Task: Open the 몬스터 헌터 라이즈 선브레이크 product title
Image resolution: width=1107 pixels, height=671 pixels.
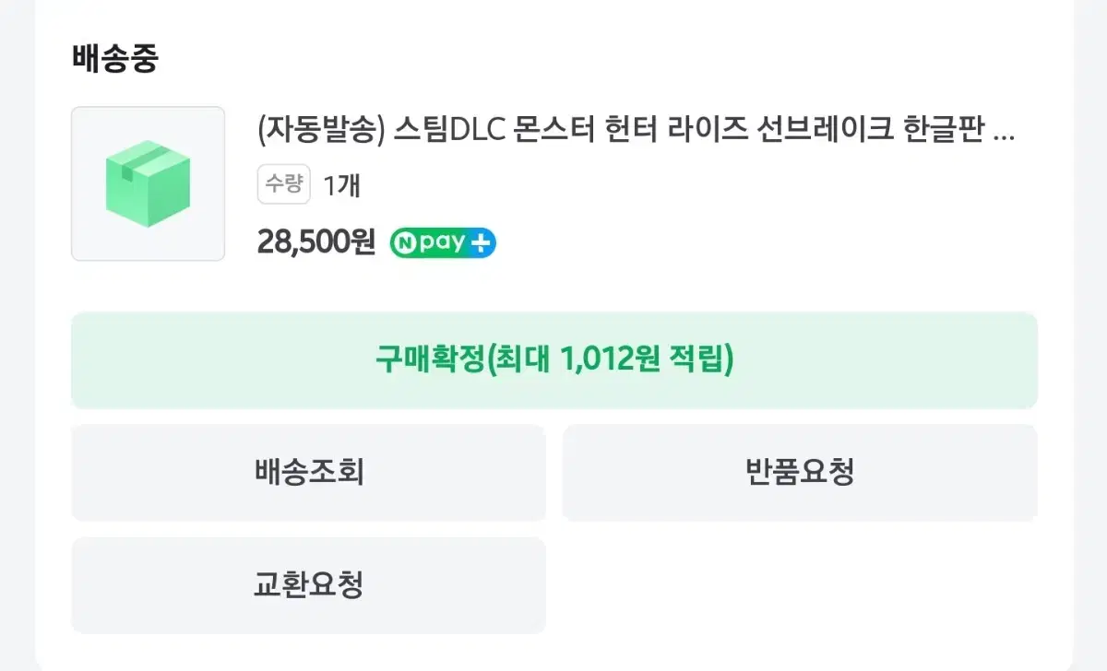Action: coord(636,131)
